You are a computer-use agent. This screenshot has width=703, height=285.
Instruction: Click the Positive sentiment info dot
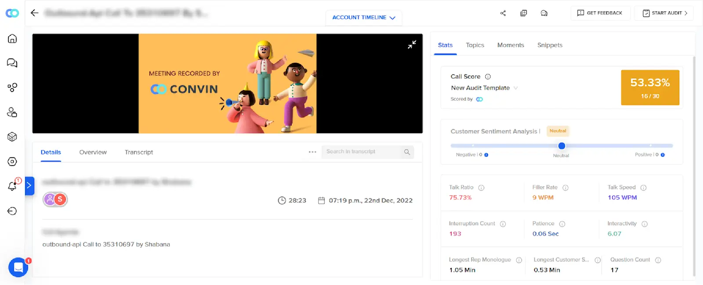[x=663, y=155]
